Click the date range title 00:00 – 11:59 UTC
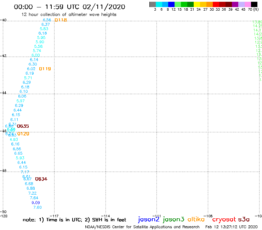 pos(69,7)
